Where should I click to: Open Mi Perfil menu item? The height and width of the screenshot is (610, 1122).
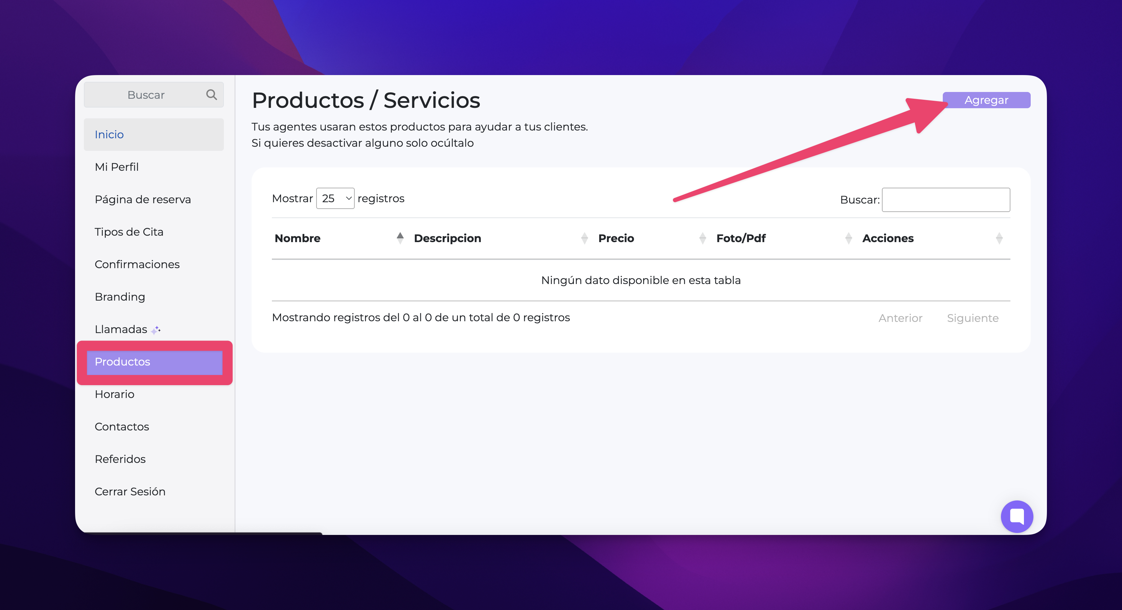pos(154,167)
